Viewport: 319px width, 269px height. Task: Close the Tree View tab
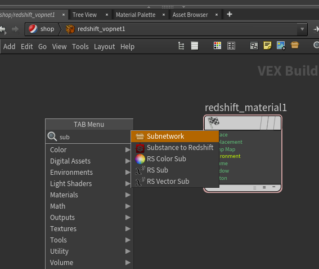[107, 15]
